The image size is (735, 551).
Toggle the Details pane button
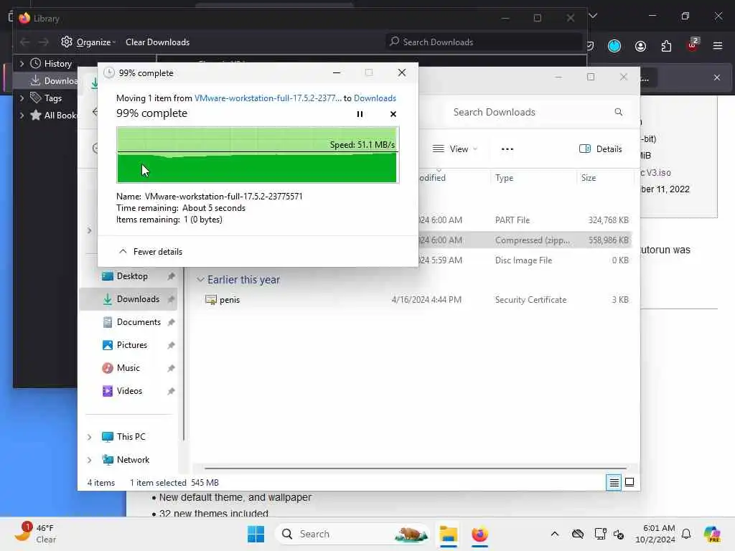601,149
